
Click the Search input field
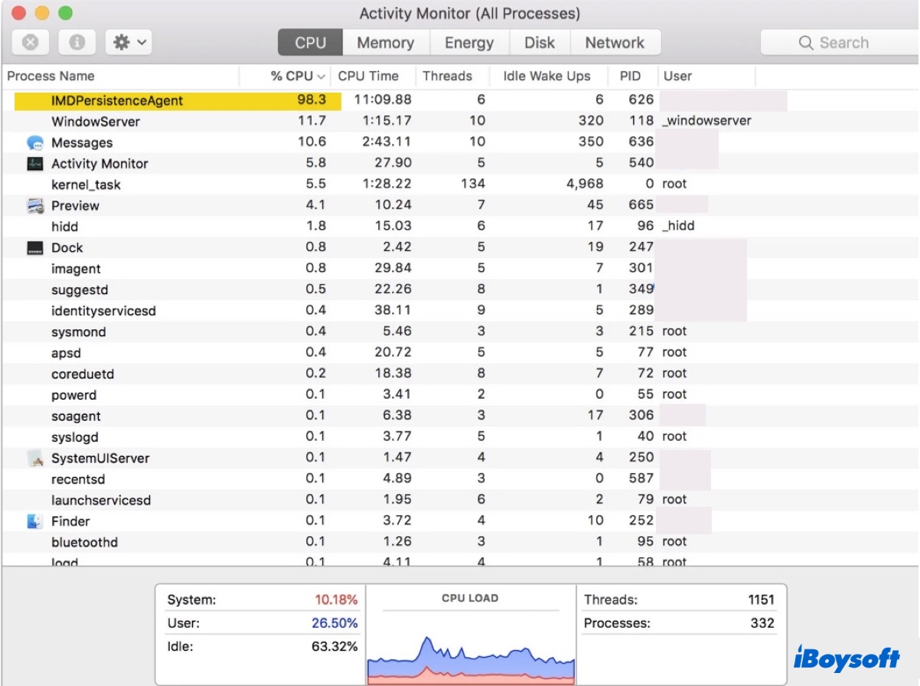tap(842, 43)
